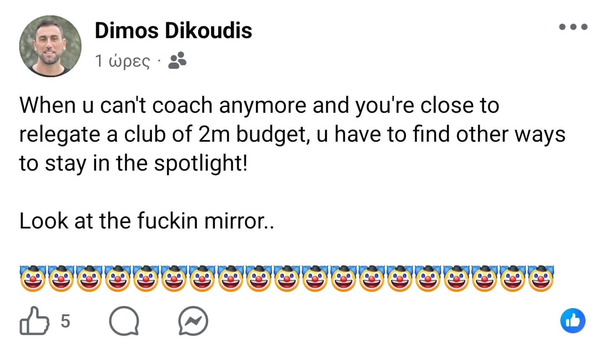Click the word "budget," in the post
Image resolution: width=604 pixels, height=353 pixels.
click(x=273, y=135)
